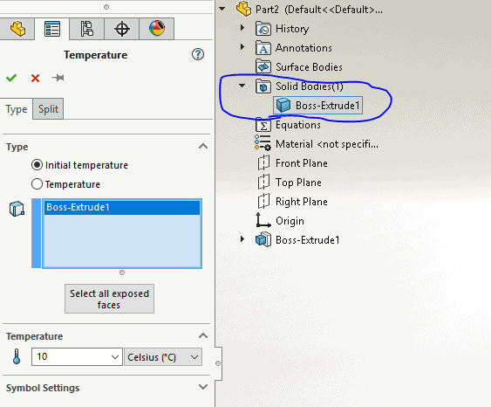Select Temperature radio button
The image size is (491, 407).
pos(37,184)
